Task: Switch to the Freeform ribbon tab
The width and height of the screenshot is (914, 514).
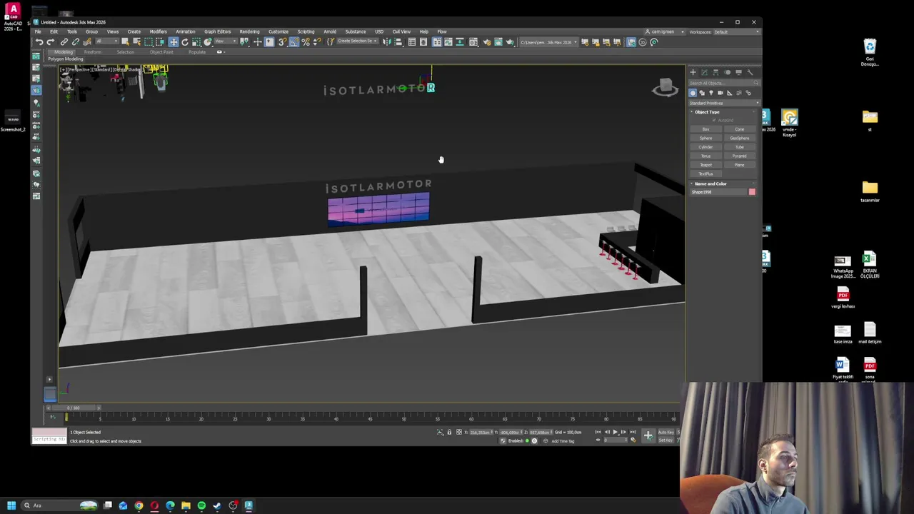Action: pyautogui.click(x=93, y=52)
